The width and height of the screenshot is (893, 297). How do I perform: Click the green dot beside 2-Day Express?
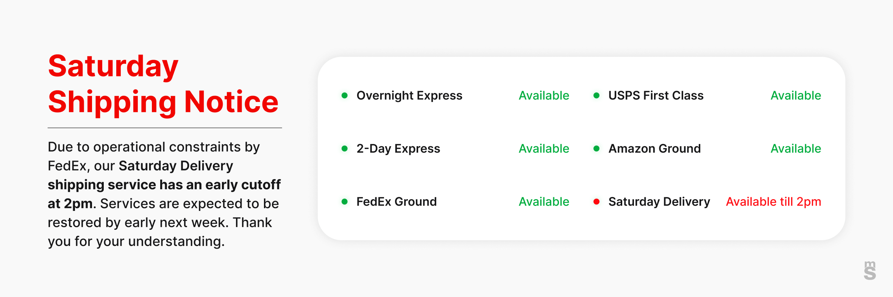pyautogui.click(x=345, y=148)
